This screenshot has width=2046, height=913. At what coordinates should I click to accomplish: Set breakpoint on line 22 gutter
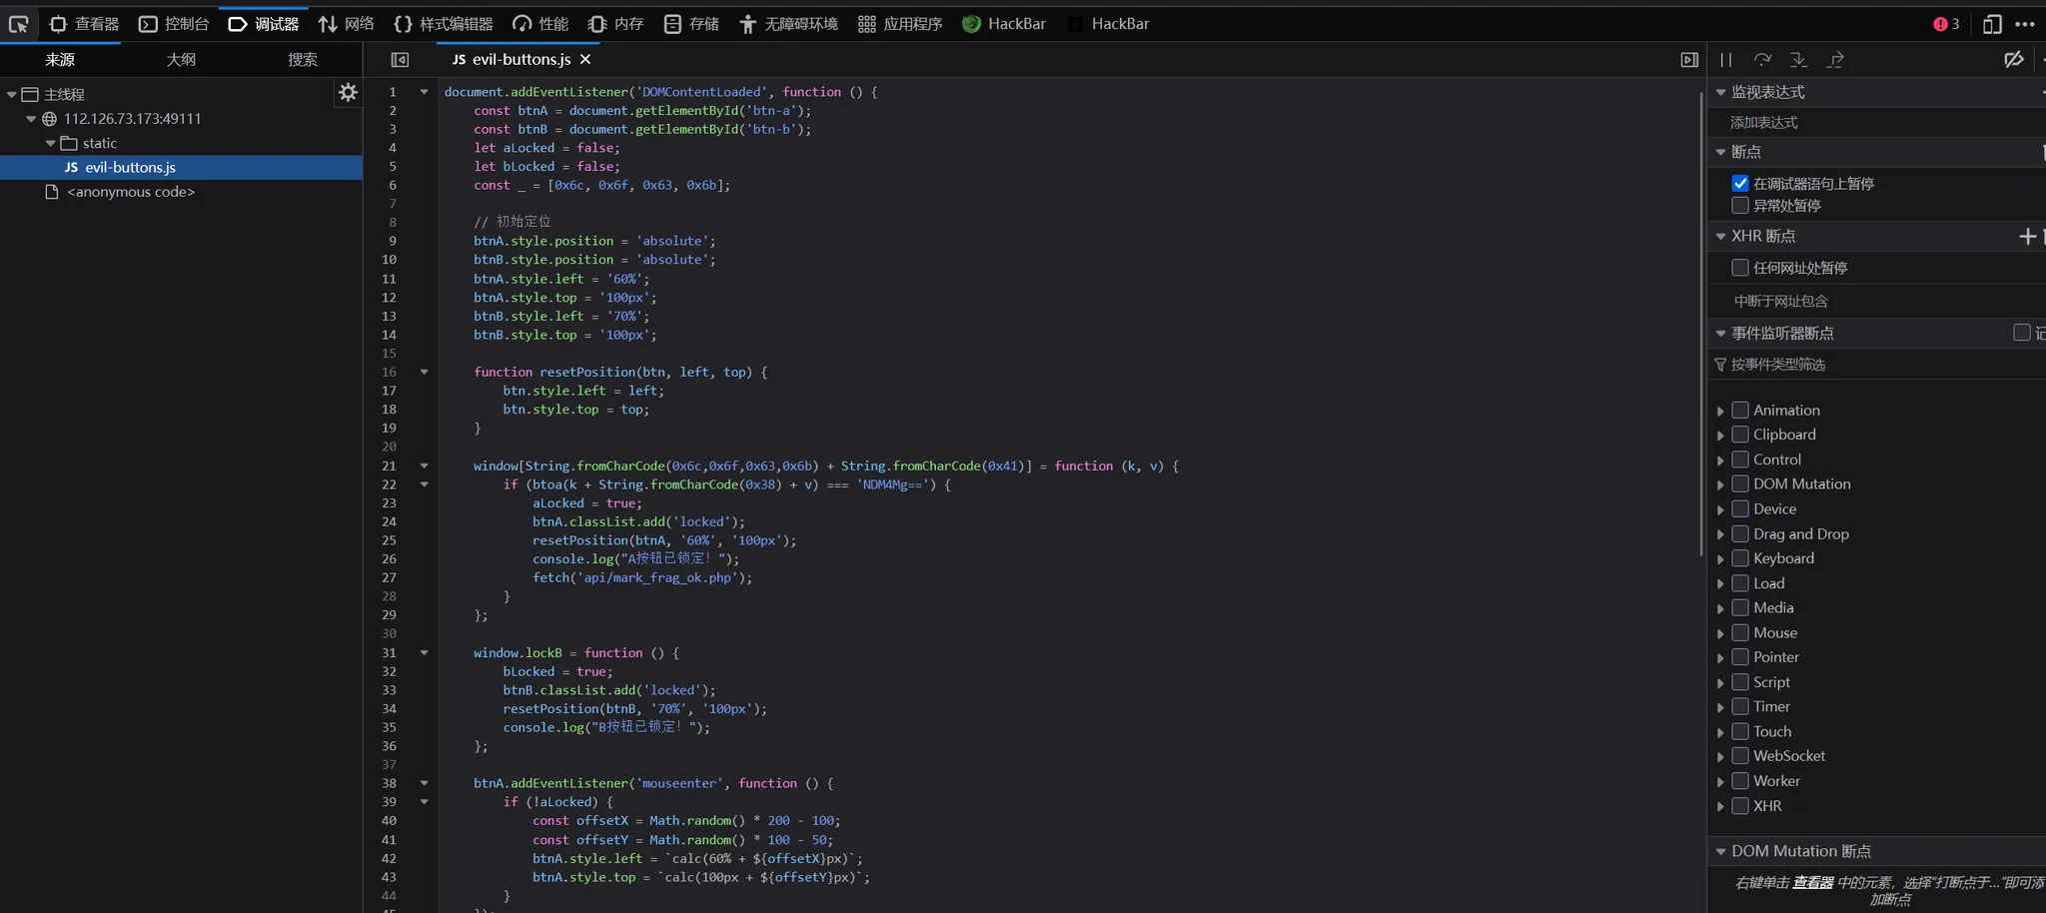pyautogui.click(x=389, y=484)
